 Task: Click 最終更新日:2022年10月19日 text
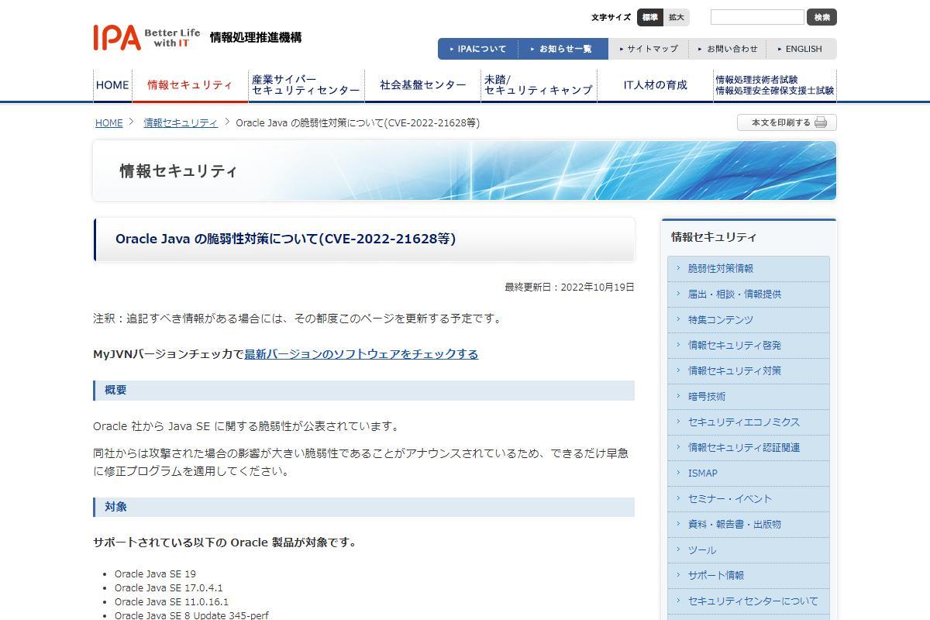(570, 287)
